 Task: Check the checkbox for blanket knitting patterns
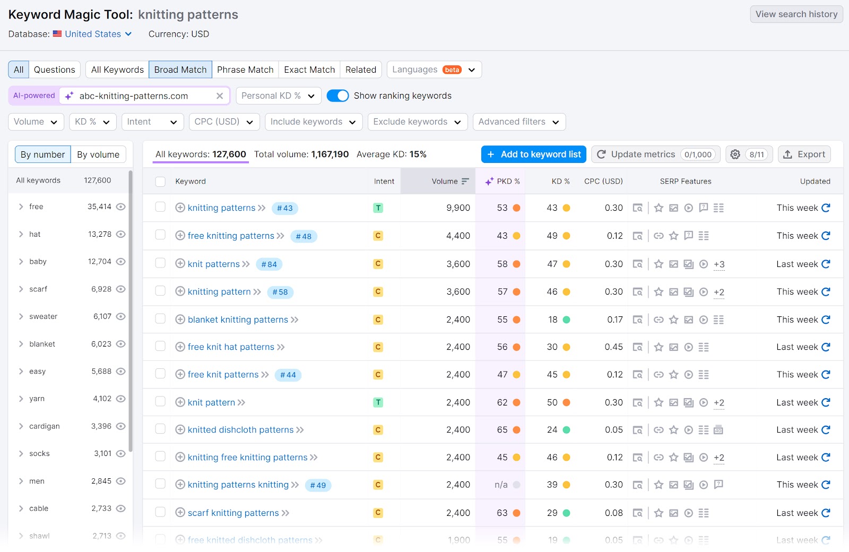pos(160,319)
